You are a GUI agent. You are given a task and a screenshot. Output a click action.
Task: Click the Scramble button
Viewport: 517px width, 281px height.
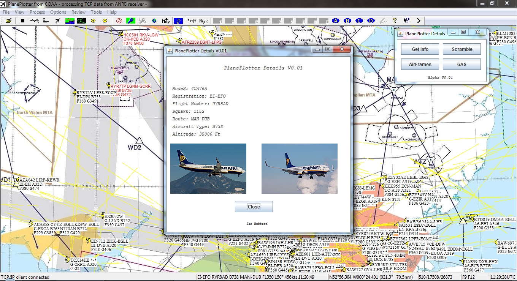click(462, 49)
